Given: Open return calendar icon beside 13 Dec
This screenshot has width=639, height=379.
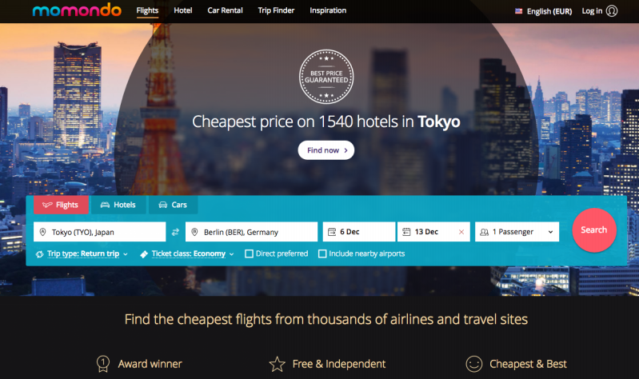Looking at the screenshot, I should pos(406,232).
